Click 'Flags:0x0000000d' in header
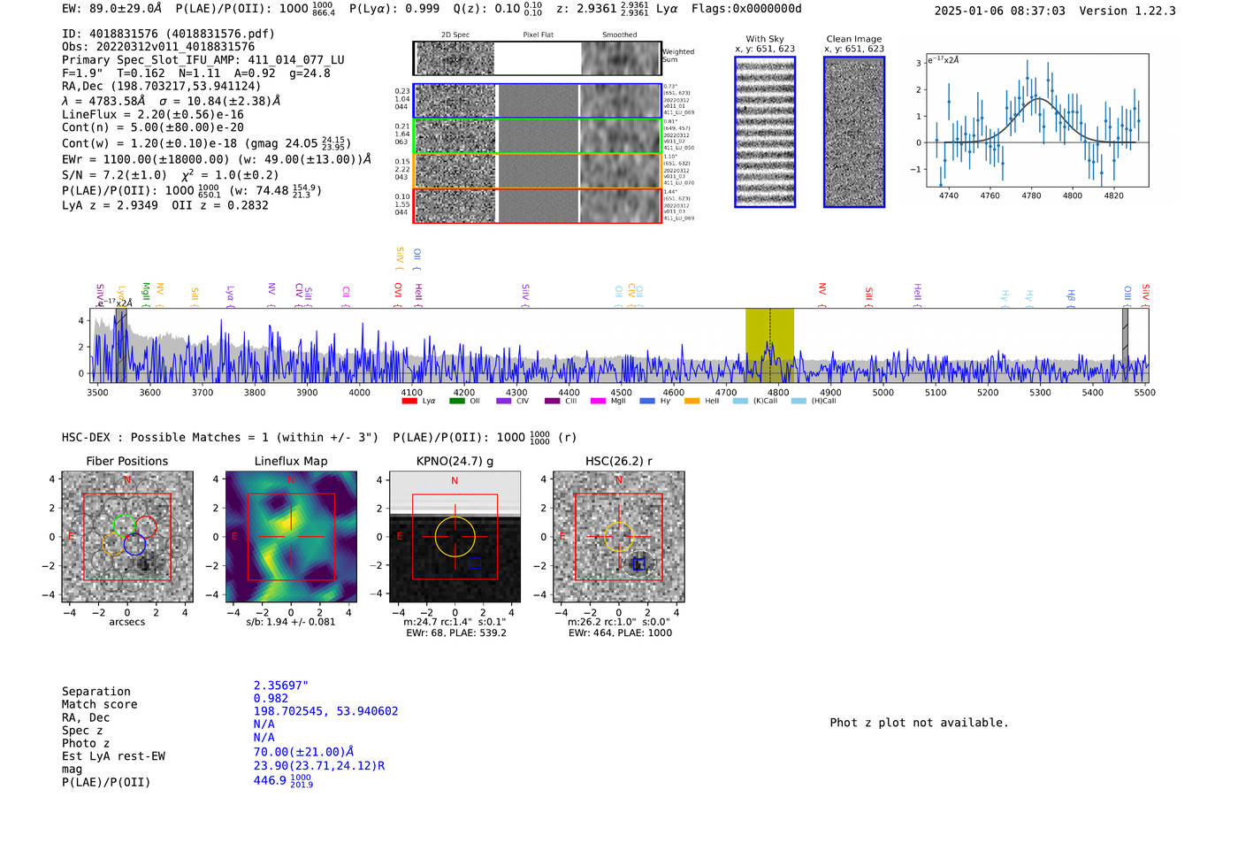The width and height of the screenshot is (1238, 843). [x=746, y=8]
